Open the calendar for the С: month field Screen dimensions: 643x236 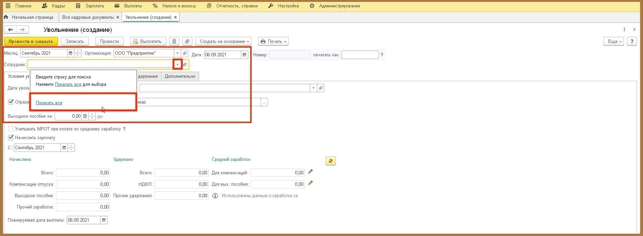[x=64, y=147]
